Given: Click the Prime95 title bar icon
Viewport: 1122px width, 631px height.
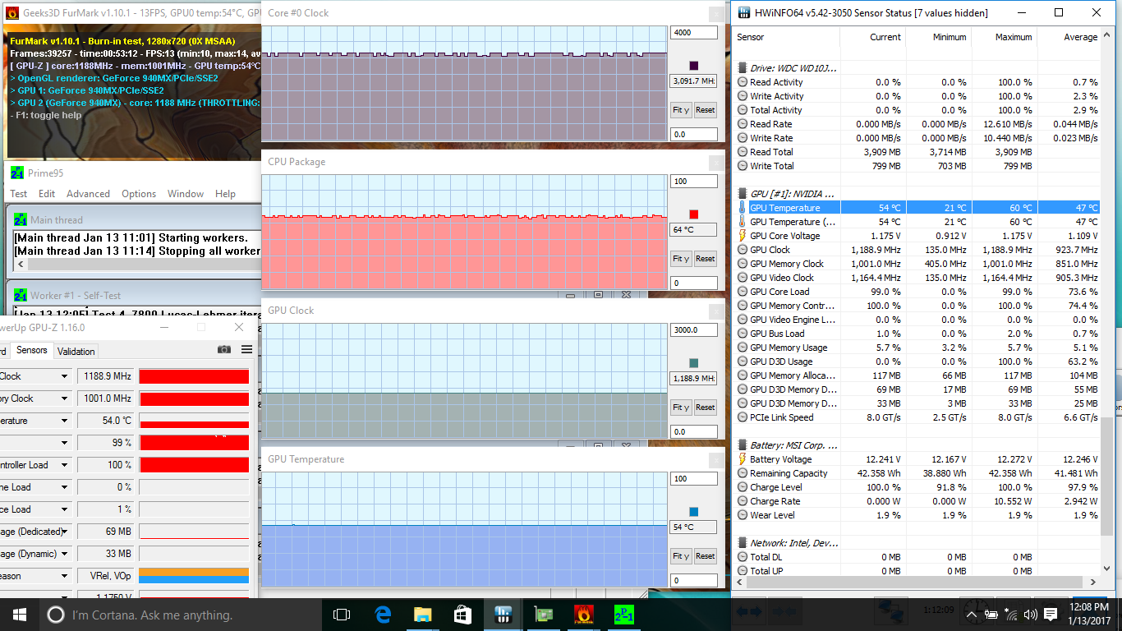Looking at the screenshot, I should pos(17,173).
